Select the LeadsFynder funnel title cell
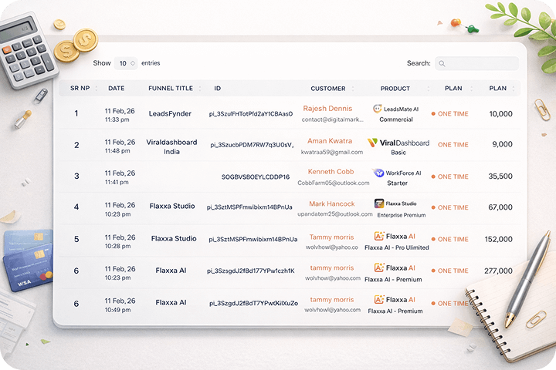556x370 pixels. pyautogui.click(x=170, y=113)
